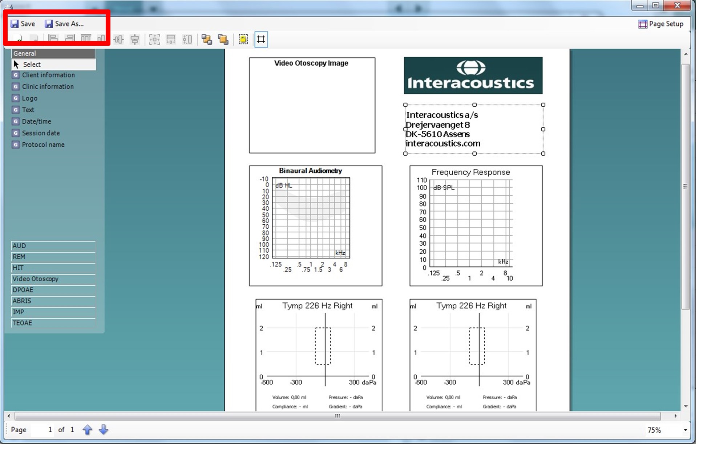Choose the Logo element from General list
Viewport: 703px width, 453px height.
tap(29, 98)
